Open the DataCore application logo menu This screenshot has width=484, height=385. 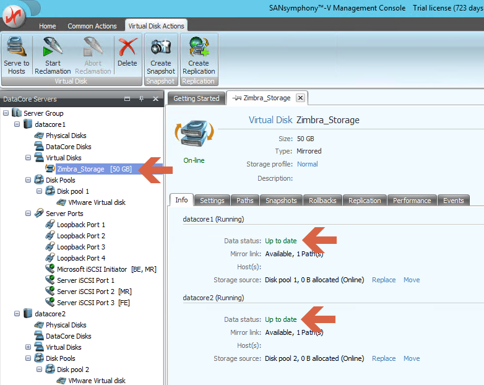pos(14,16)
